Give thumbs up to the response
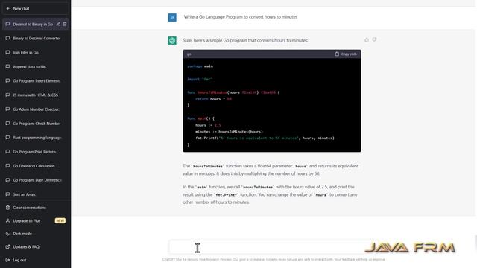This screenshot has height=268, width=477. click(x=367, y=39)
